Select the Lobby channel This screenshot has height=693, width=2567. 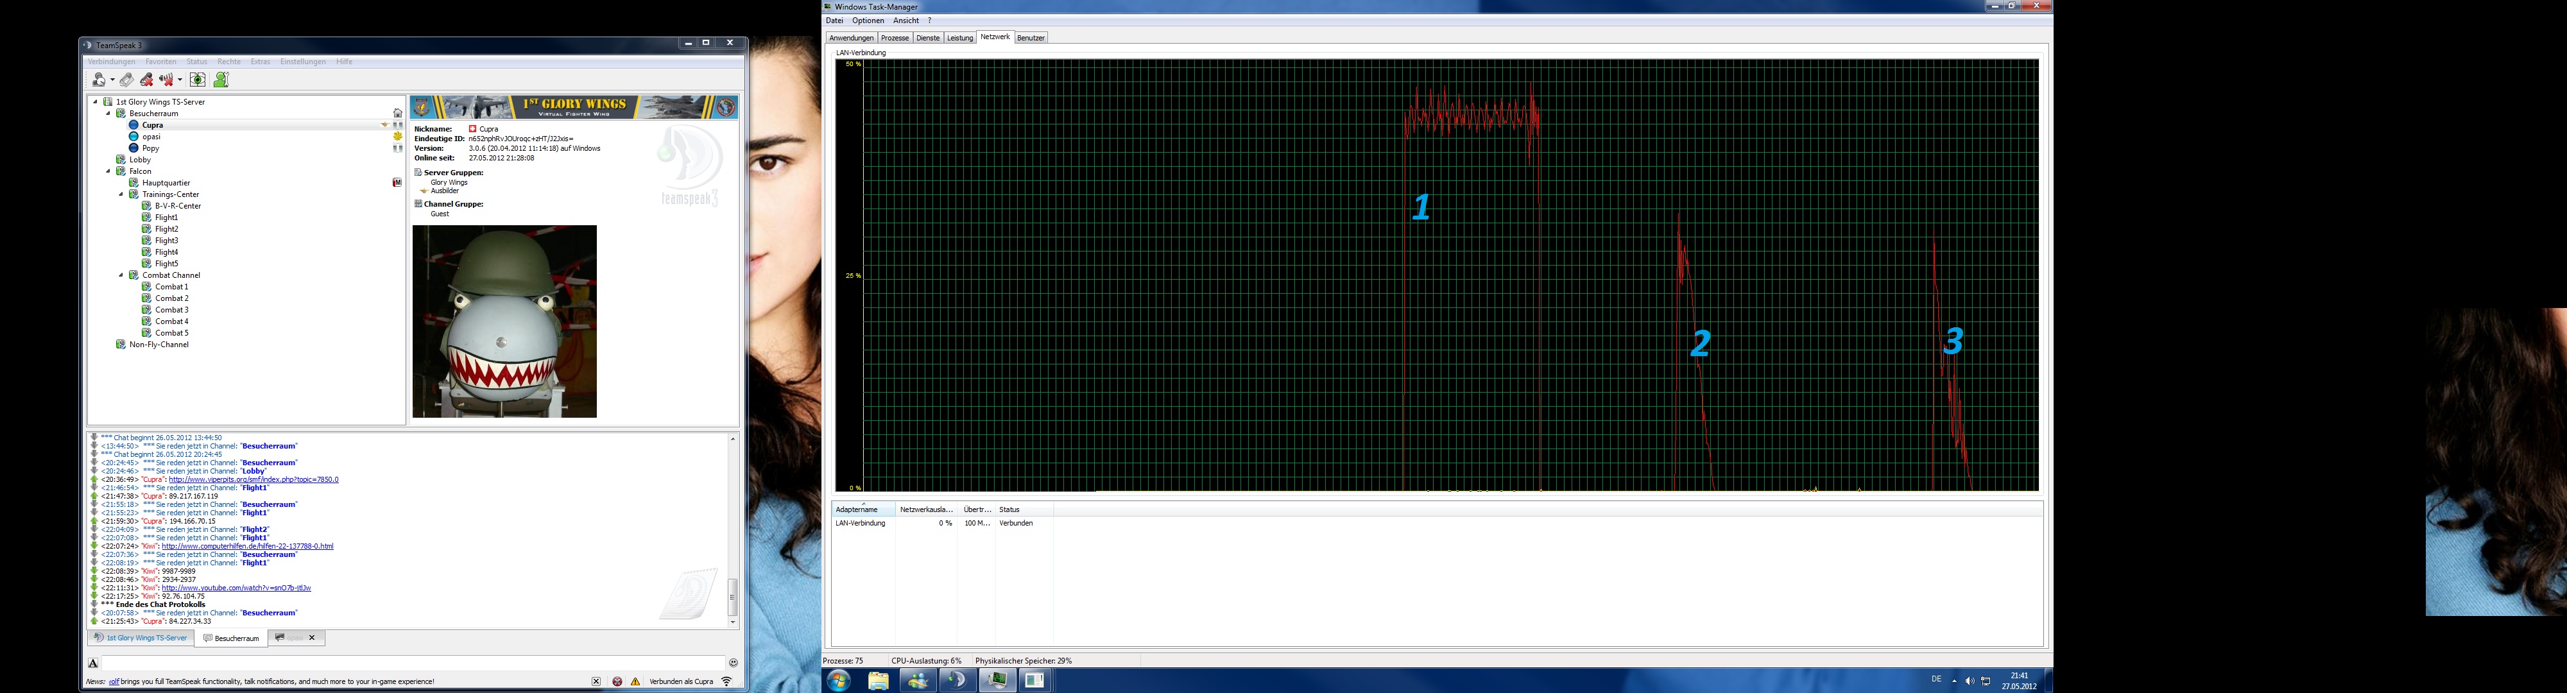(141, 159)
